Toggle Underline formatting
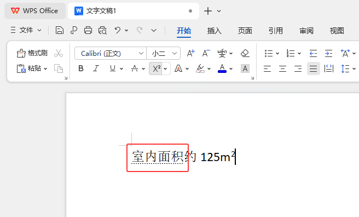359x217 pixels. pyautogui.click(x=113, y=68)
